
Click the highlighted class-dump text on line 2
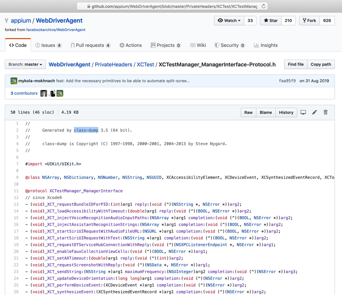pyautogui.click(x=86, y=130)
